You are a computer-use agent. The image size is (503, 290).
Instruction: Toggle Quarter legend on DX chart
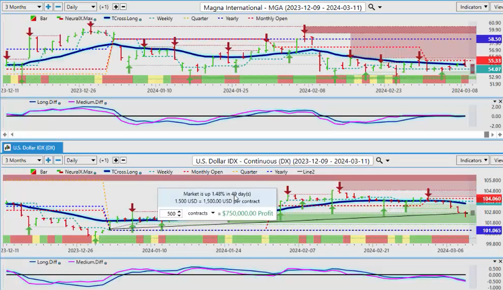pyautogui.click(x=245, y=172)
